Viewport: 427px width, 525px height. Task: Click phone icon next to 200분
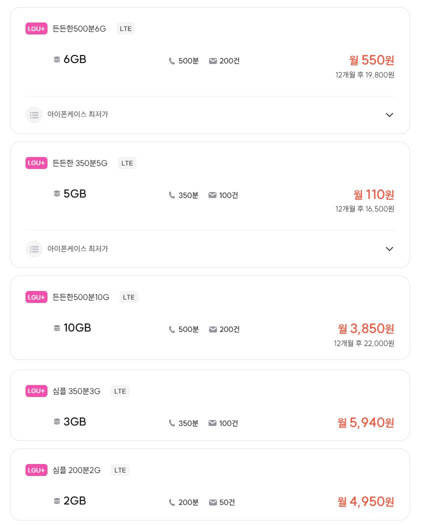pyautogui.click(x=172, y=502)
